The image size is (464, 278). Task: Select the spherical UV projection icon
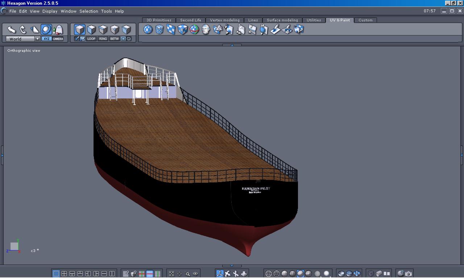click(x=148, y=29)
